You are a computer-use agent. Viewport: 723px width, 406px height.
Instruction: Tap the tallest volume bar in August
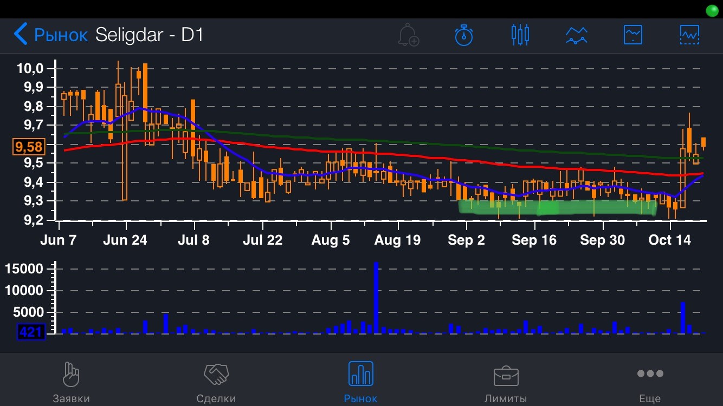[x=376, y=298]
